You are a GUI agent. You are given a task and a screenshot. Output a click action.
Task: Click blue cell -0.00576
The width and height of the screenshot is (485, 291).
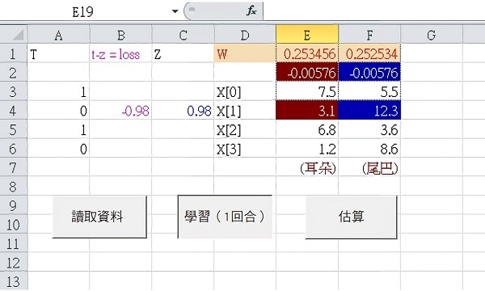[369, 73]
